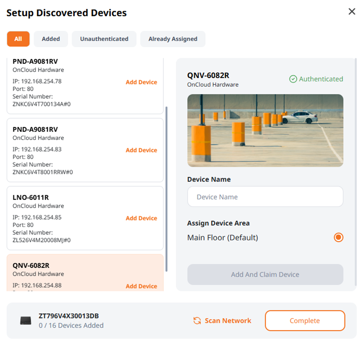Click the Authenticated checkmark icon
This screenshot has height=343, width=361.
(293, 79)
